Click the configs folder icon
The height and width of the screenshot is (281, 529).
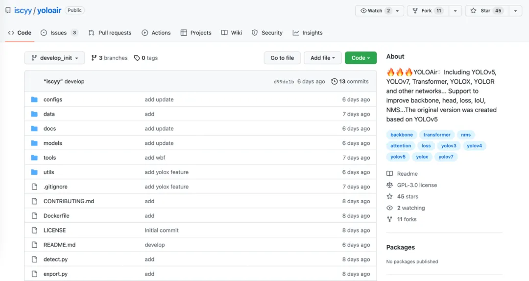34,99
